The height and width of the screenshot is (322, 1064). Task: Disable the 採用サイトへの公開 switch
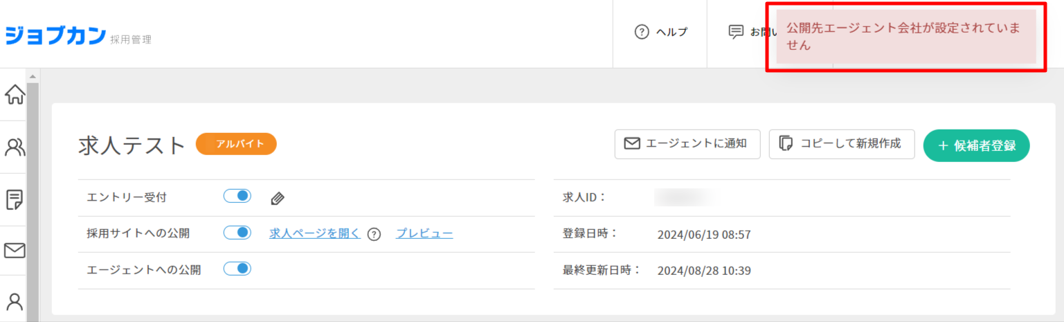(x=237, y=233)
